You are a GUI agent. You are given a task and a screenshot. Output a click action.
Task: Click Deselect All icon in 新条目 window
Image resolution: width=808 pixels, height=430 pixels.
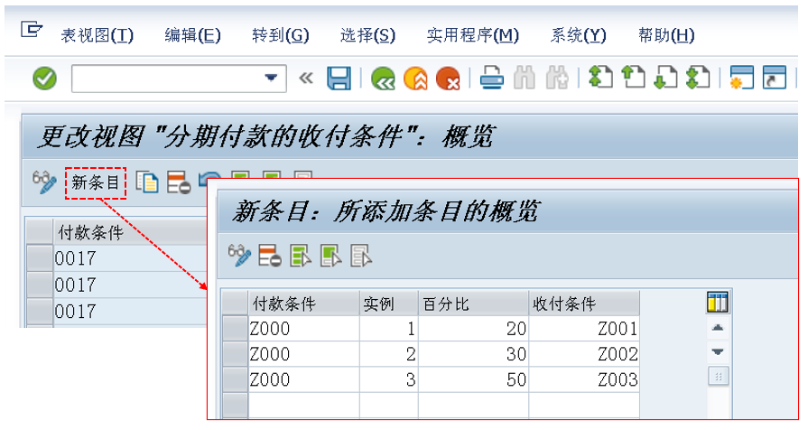tap(361, 256)
